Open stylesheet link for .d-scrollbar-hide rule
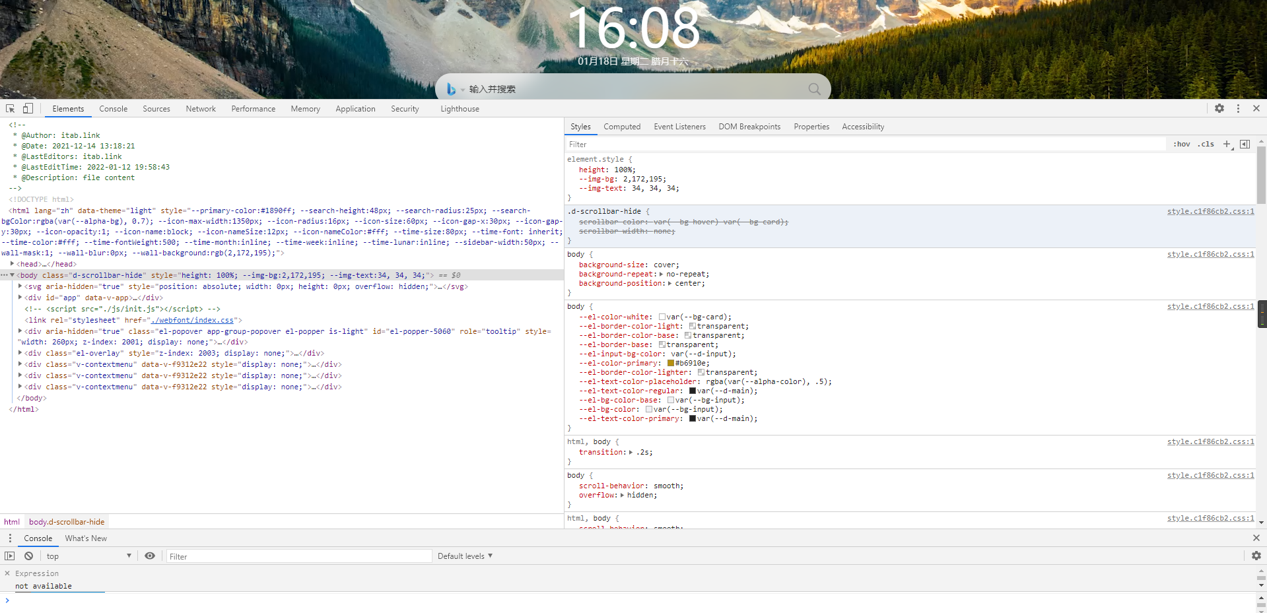Screen dimensions: 1267x613 1210,211
